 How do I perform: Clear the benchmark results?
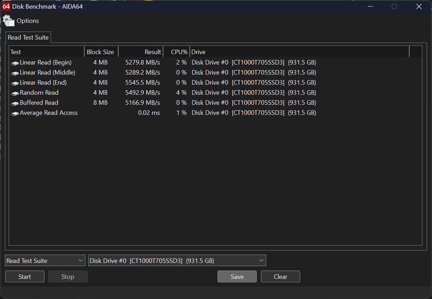click(x=280, y=276)
